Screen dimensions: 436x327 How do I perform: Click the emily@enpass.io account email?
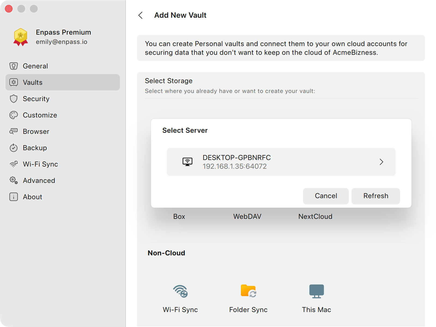(x=62, y=42)
